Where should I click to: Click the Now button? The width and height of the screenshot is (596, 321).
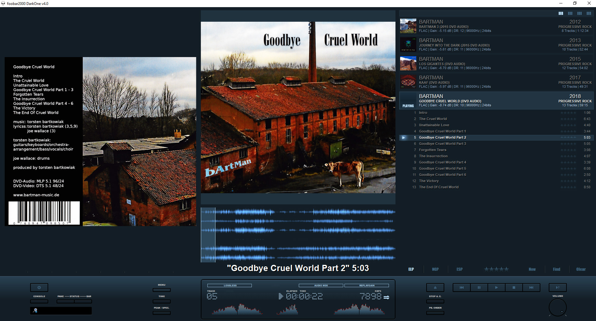[532, 269]
